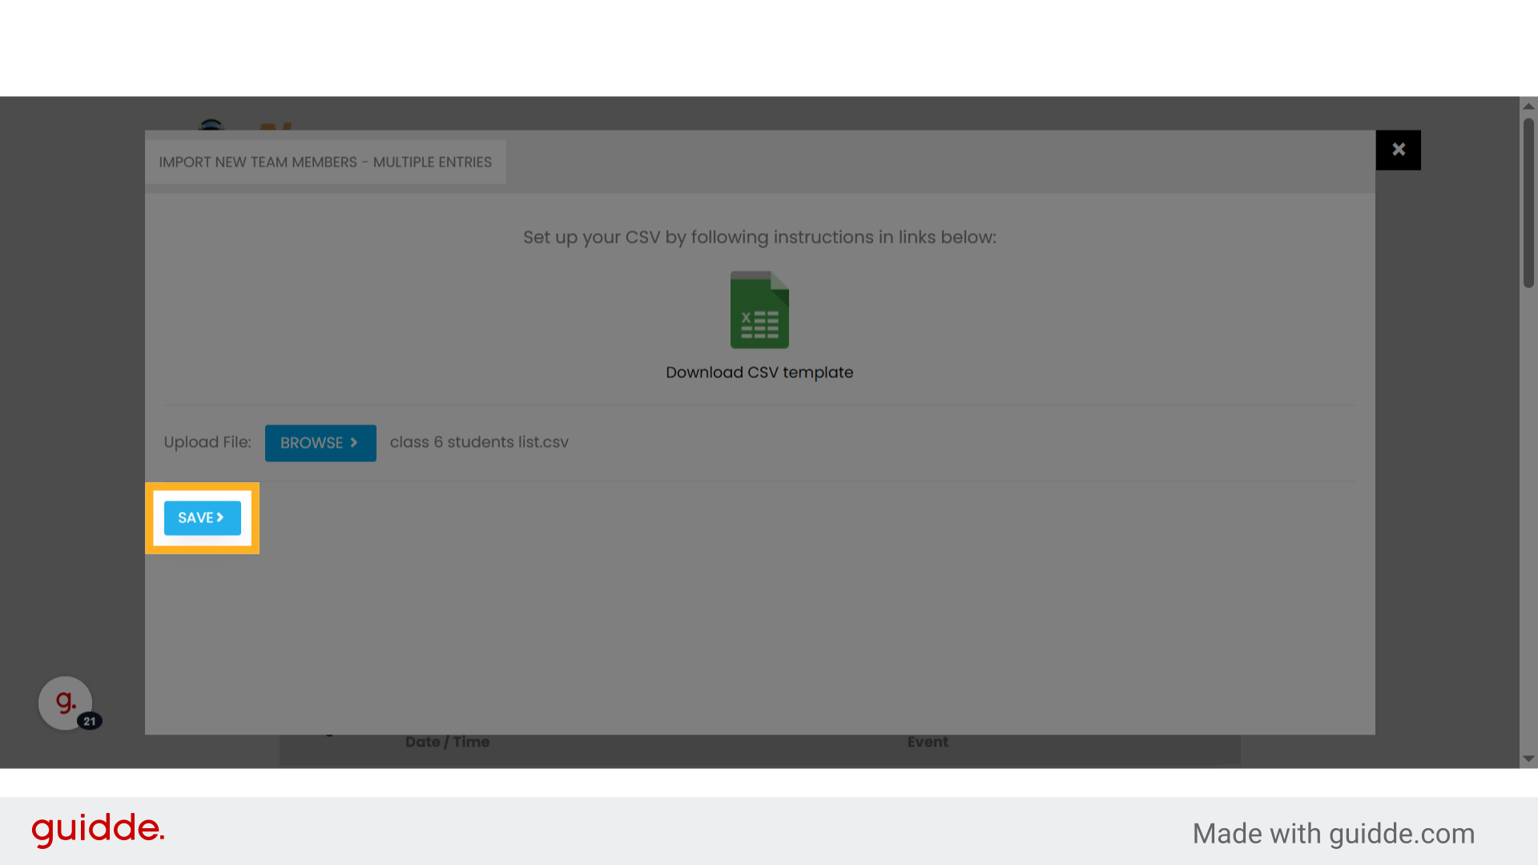The height and width of the screenshot is (865, 1538).
Task: Click the 'Set up your CSV' instruction text
Action: pos(759,237)
